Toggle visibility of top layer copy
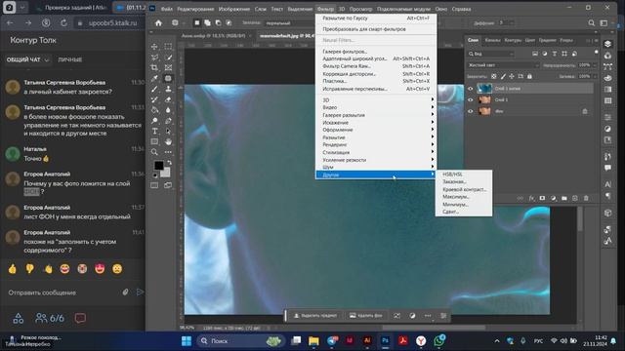This screenshot has width=625, height=351. tap(471, 89)
